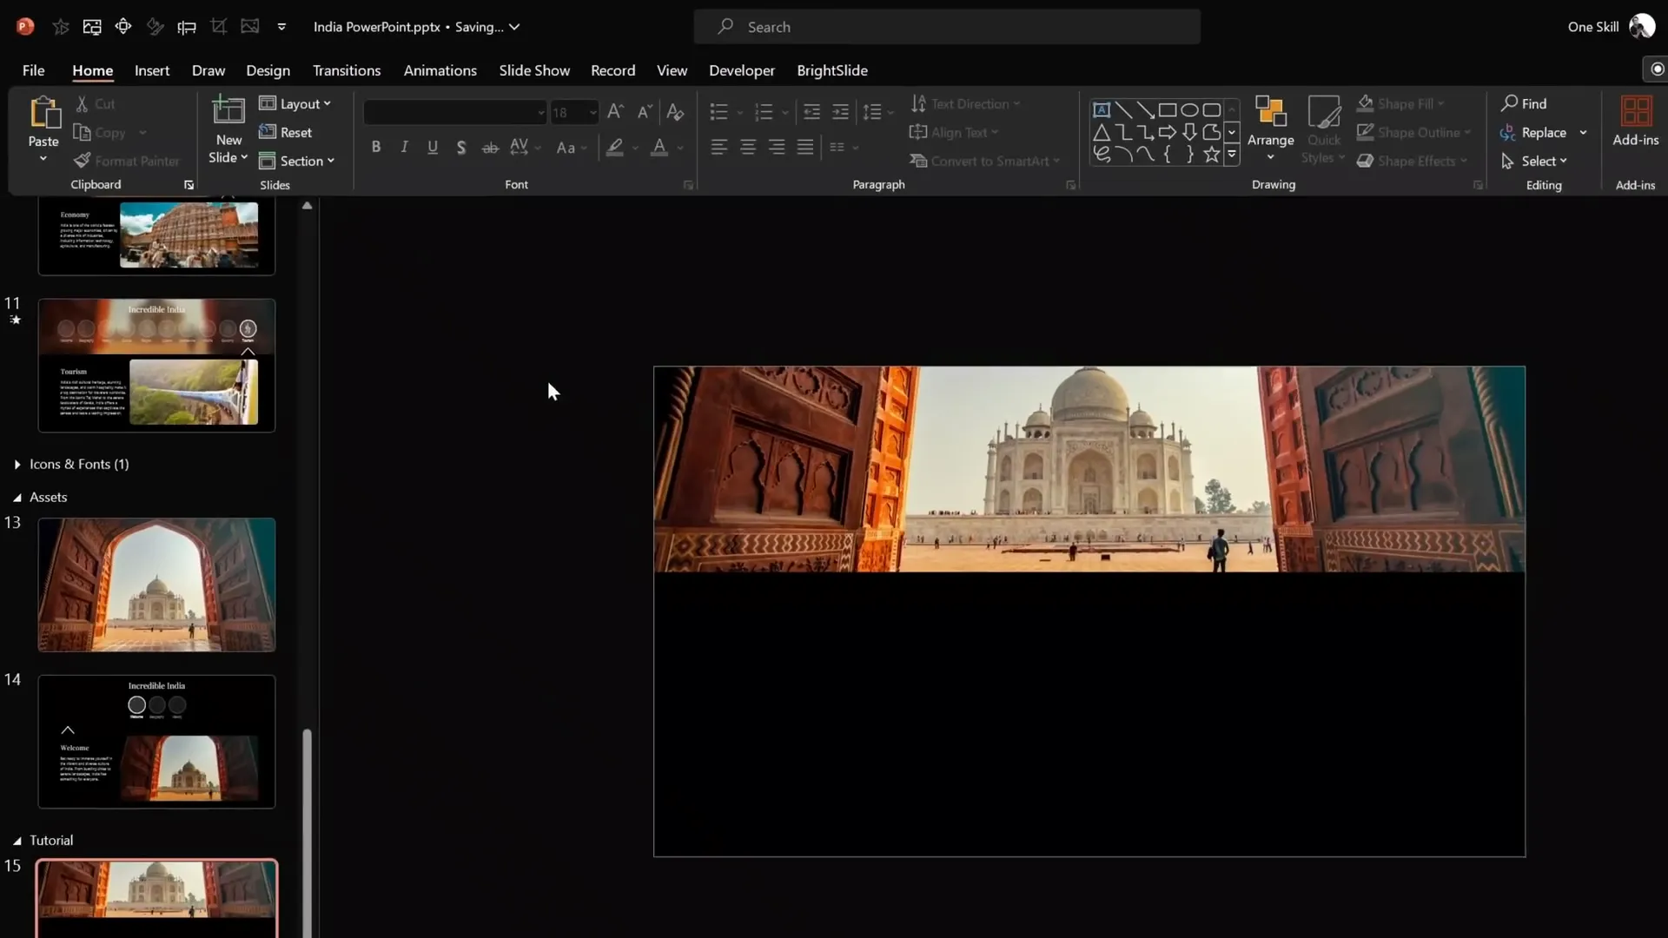This screenshot has height=938, width=1668.
Task: Open the Arrange tool
Action: coord(1270,122)
